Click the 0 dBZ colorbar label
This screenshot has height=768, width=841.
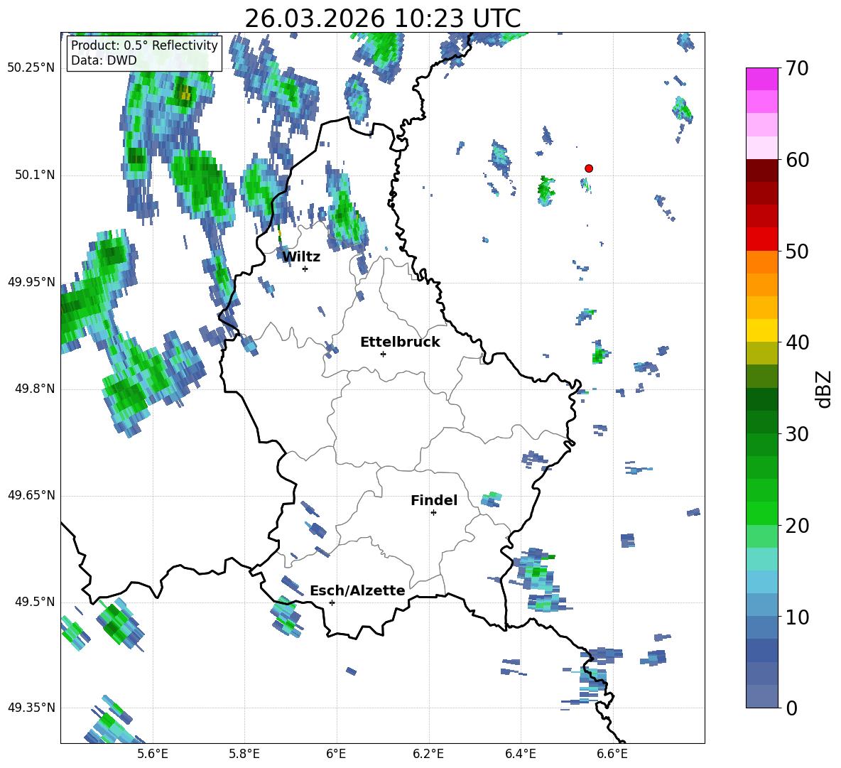[792, 708]
